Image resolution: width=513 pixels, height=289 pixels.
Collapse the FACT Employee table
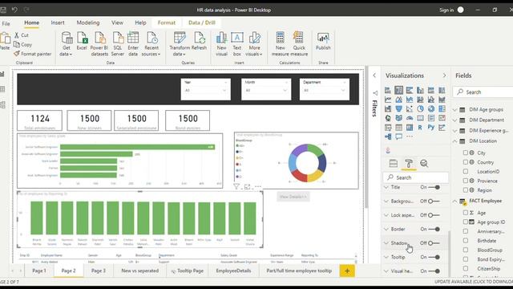click(x=454, y=201)
